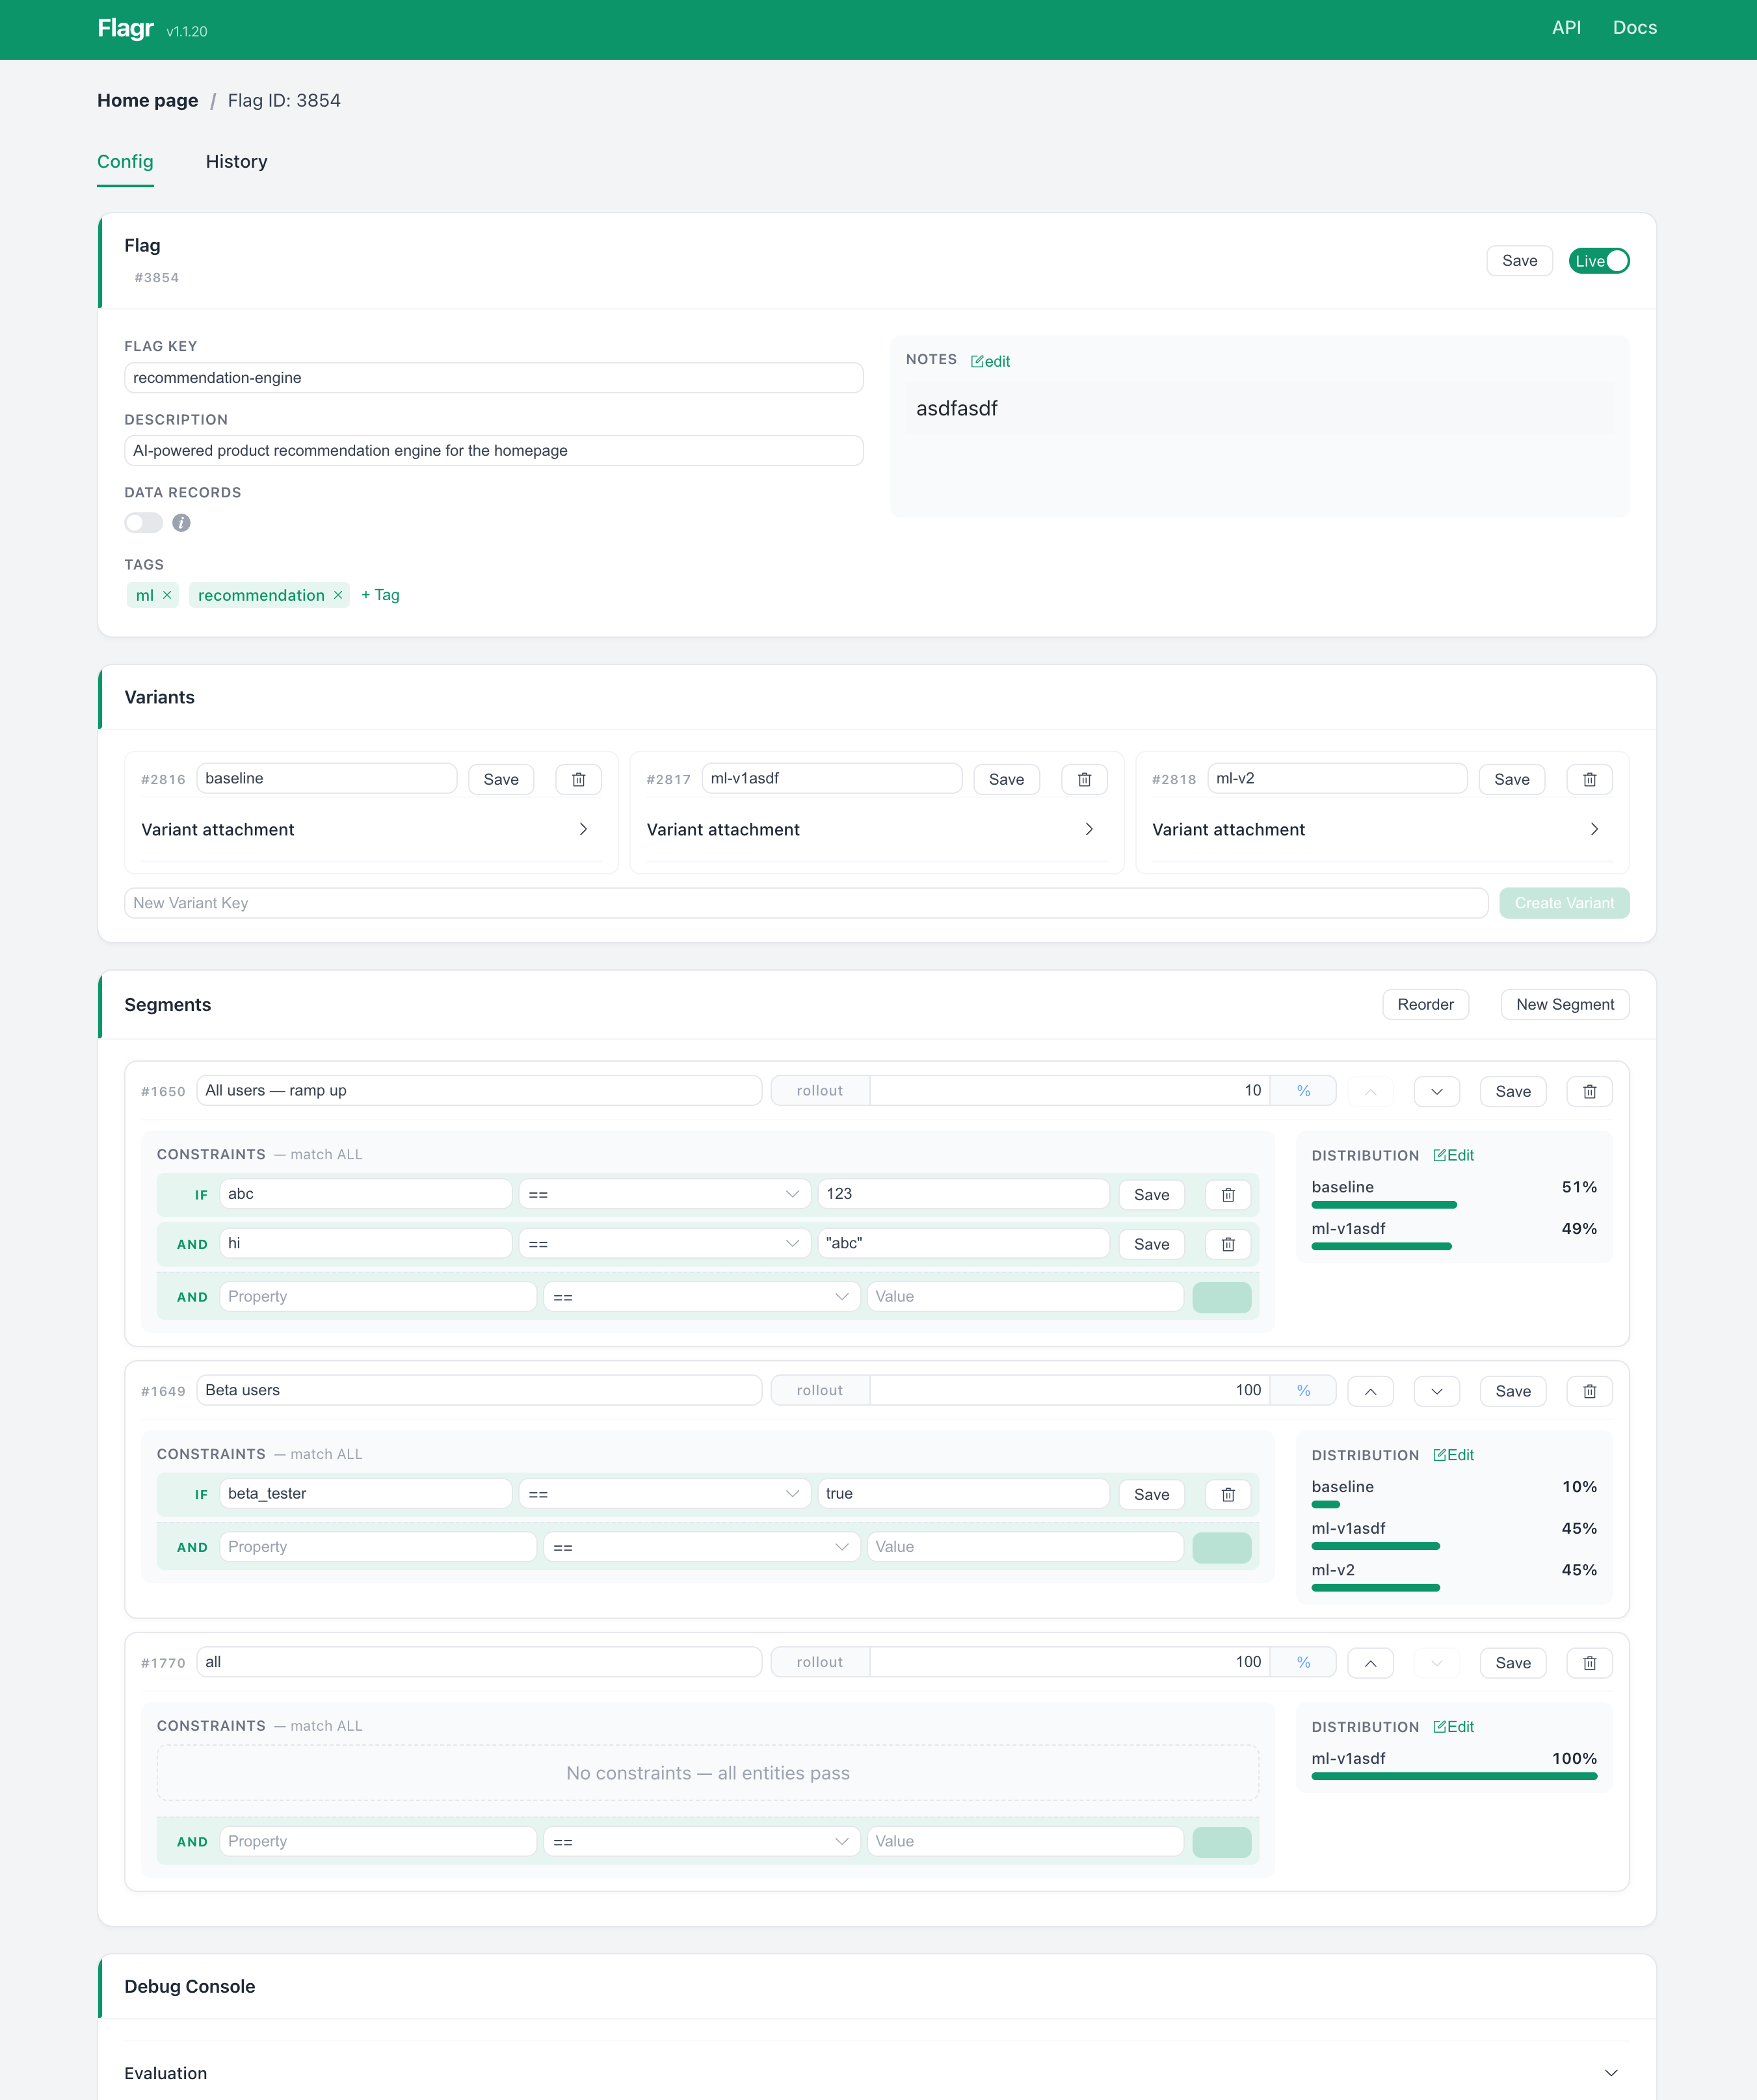Open the API link in header
Image resolution: width=1757 pixels, height=2100 pixels.
1566,28
